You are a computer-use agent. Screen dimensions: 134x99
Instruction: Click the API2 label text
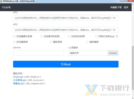[15, 24]
